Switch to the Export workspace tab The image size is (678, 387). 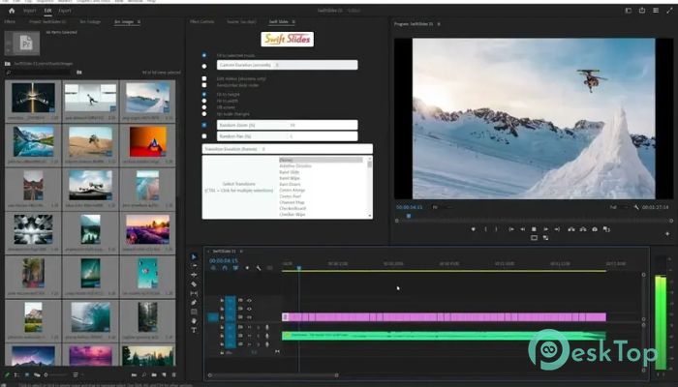click(65, 11)
